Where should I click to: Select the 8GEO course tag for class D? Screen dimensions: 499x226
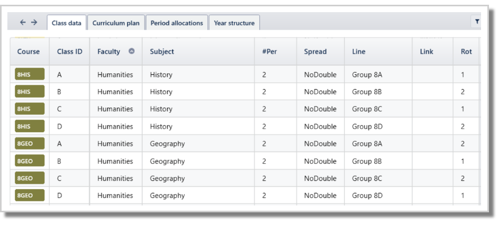pos(30,195)
